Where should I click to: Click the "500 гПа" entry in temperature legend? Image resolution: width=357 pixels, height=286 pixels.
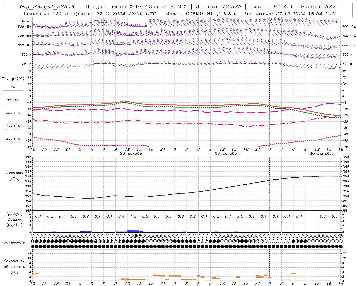[13, 139]
